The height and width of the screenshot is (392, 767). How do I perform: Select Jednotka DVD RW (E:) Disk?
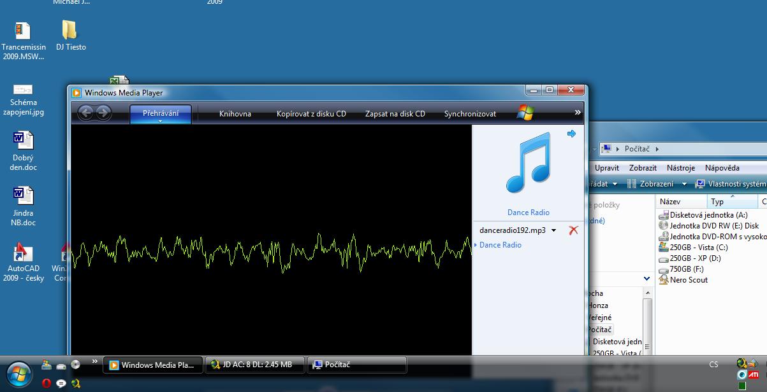tap(709, 226)
